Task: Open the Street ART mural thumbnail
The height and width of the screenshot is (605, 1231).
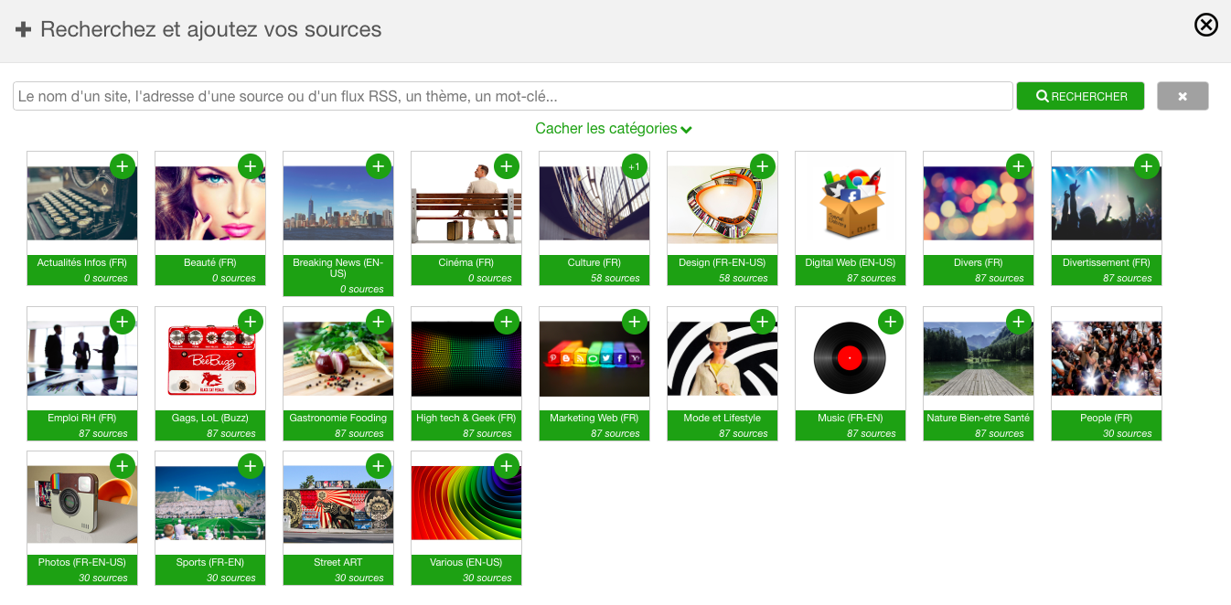Action: pyautogui.click(x=338, y=503)
